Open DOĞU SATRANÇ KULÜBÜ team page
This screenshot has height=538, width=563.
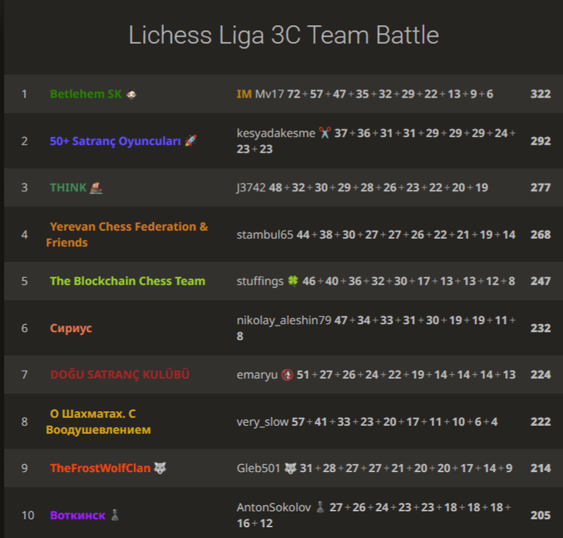pos(119,375)
